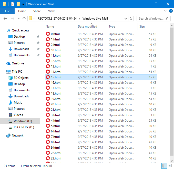Click the Pictures icon under This PC

pyautogui.click(x=11, y=109)
